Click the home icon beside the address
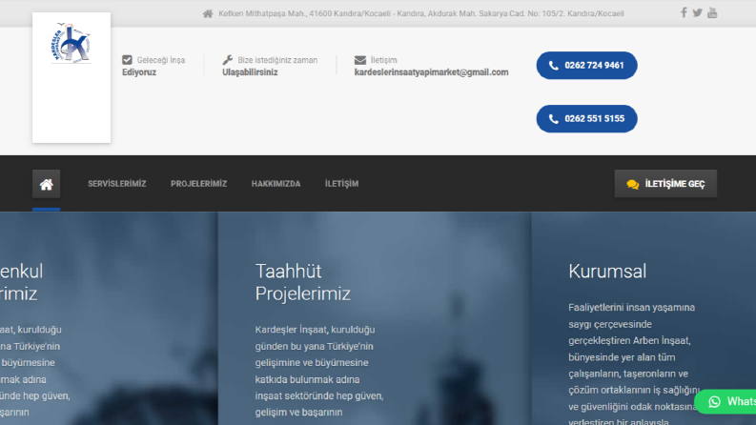 tap(208, 13)
